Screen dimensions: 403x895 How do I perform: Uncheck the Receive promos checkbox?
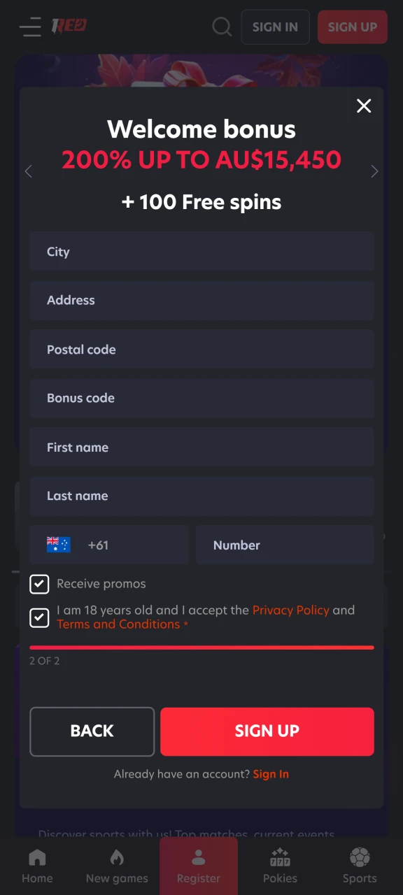[39, 584]
